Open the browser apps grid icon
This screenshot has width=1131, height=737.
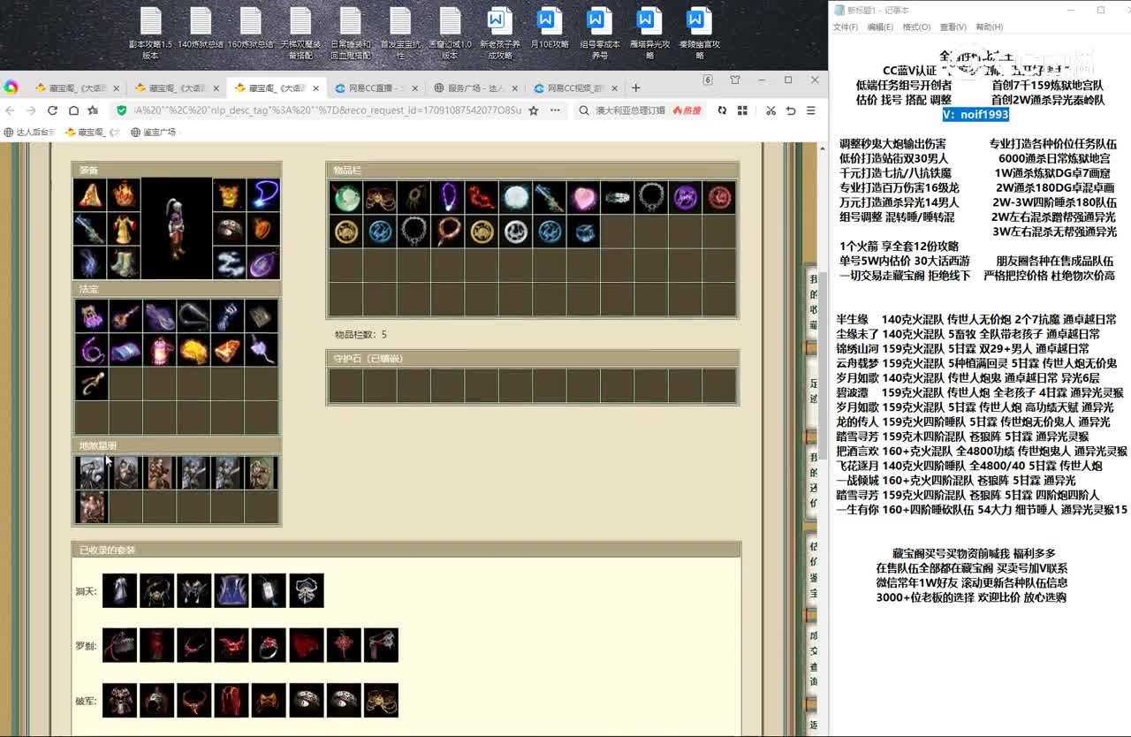point(742,110)
